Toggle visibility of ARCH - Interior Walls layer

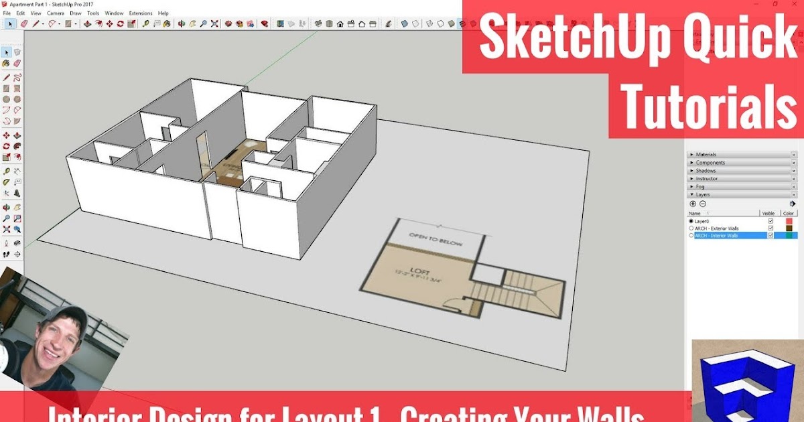[x=770, y=236]
